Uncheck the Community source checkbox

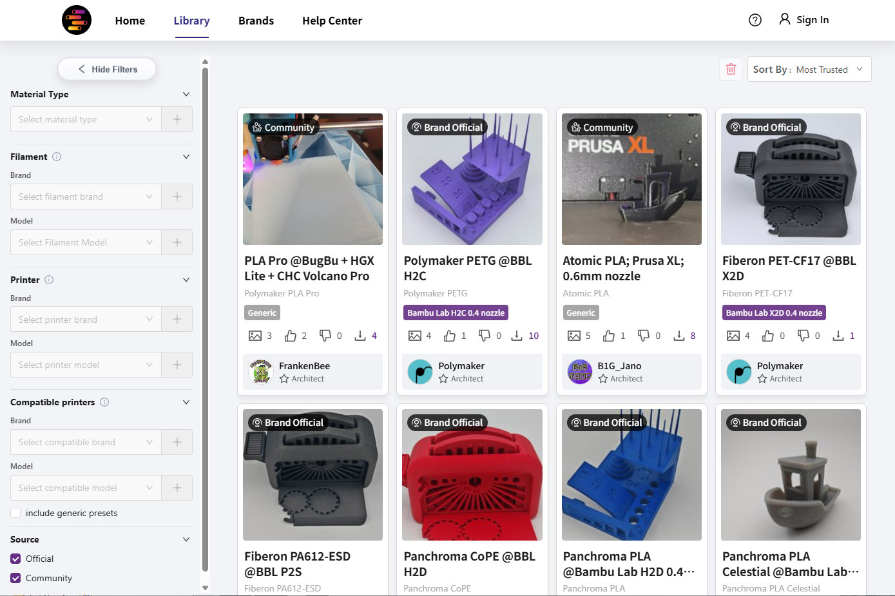point(15,578)
